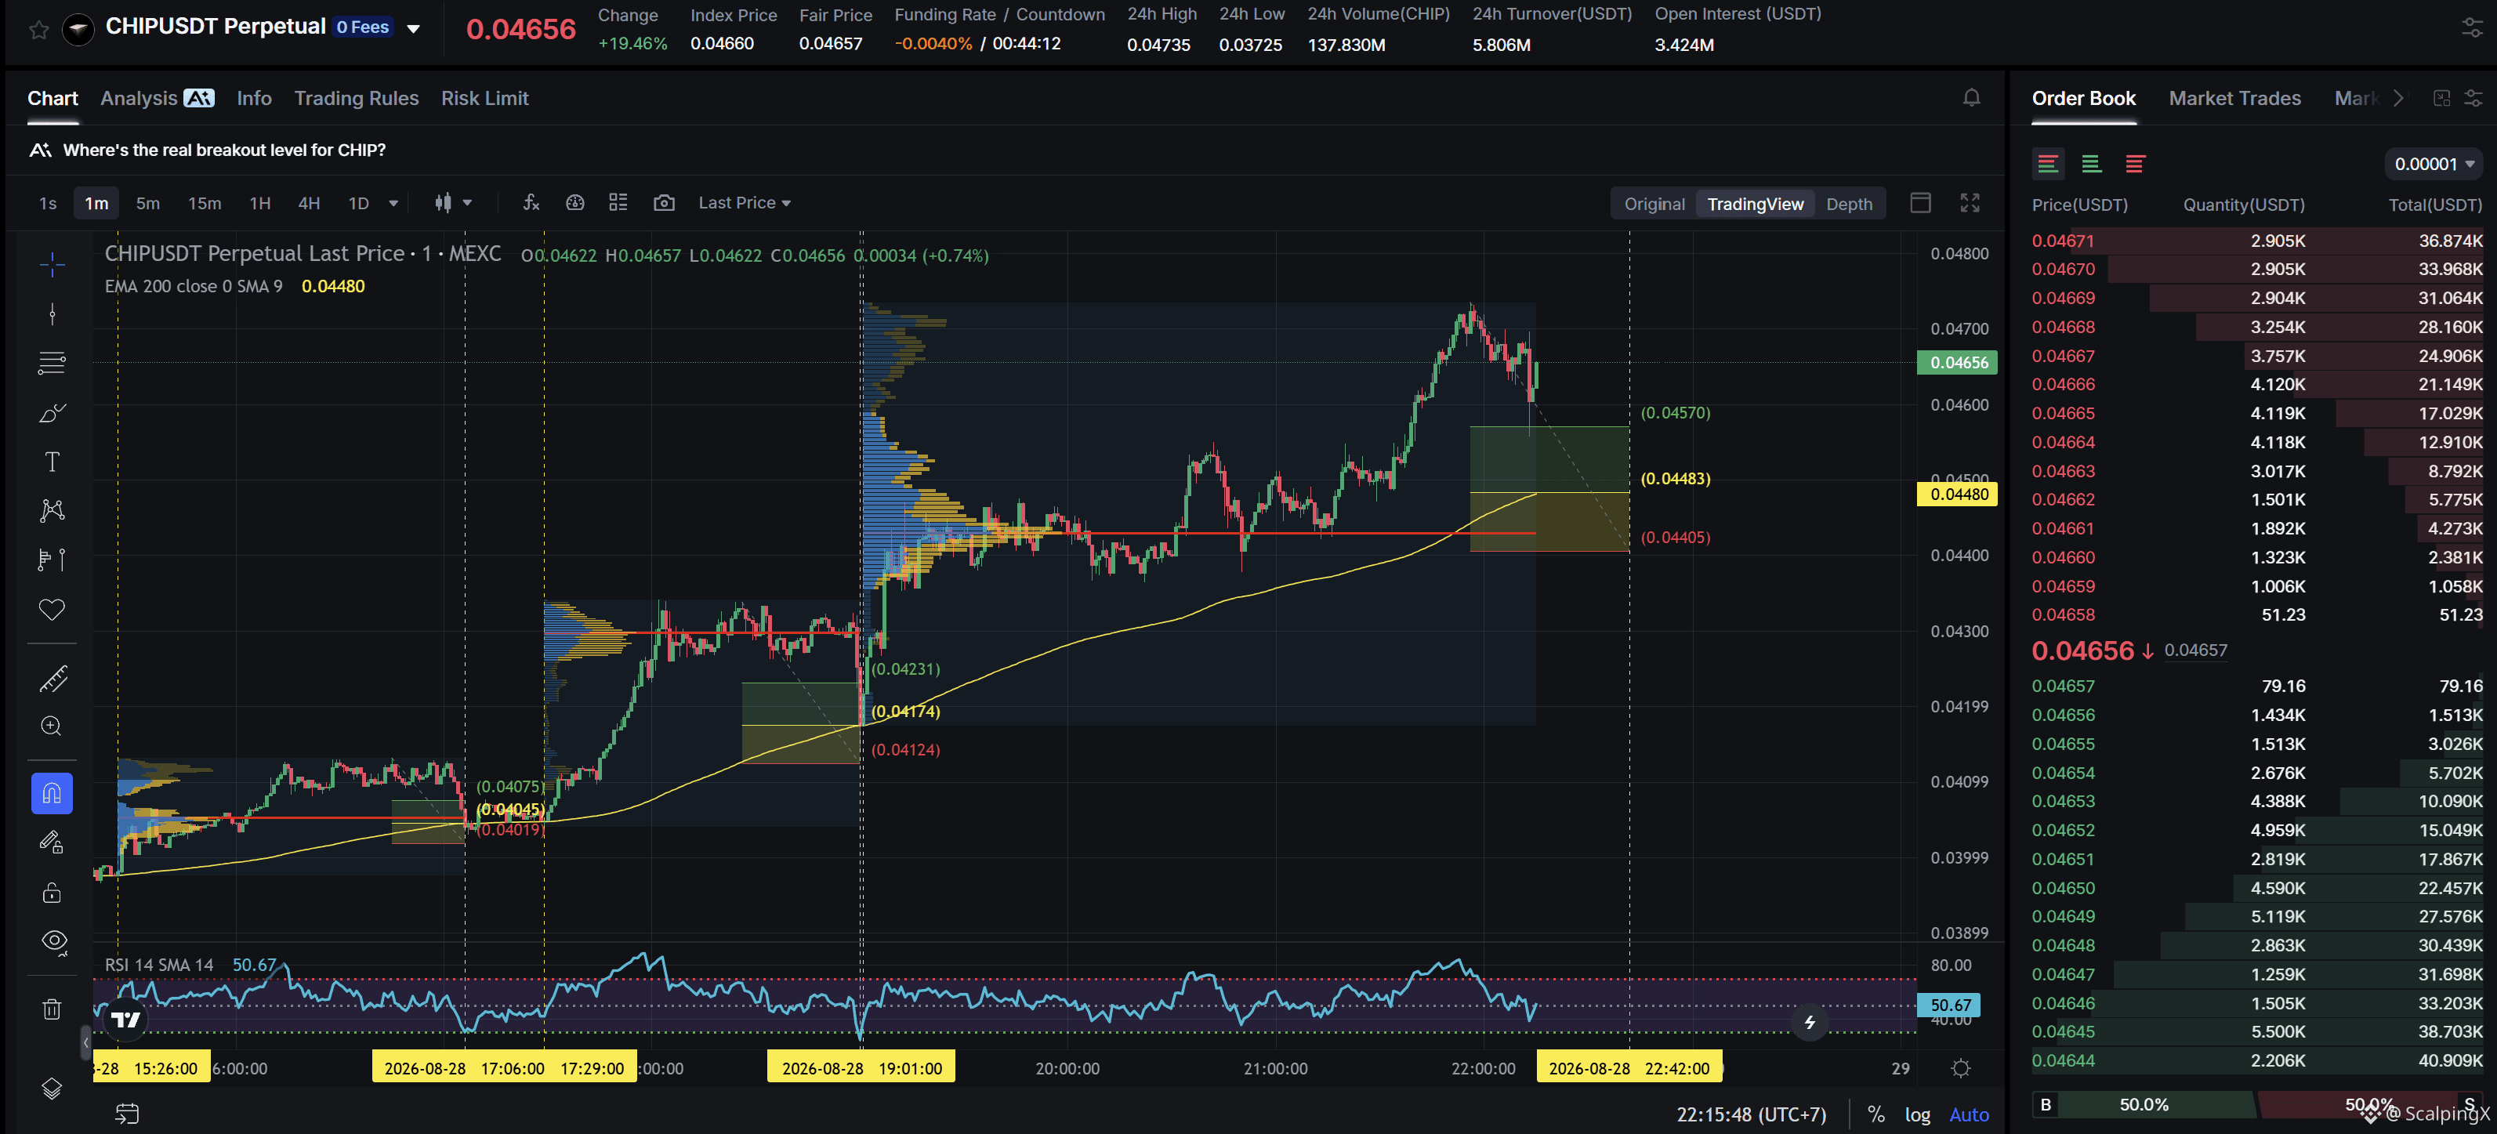The image size is (2497, 1134).
Task: Select the 15m timeframe
Action: click(205, 202)
